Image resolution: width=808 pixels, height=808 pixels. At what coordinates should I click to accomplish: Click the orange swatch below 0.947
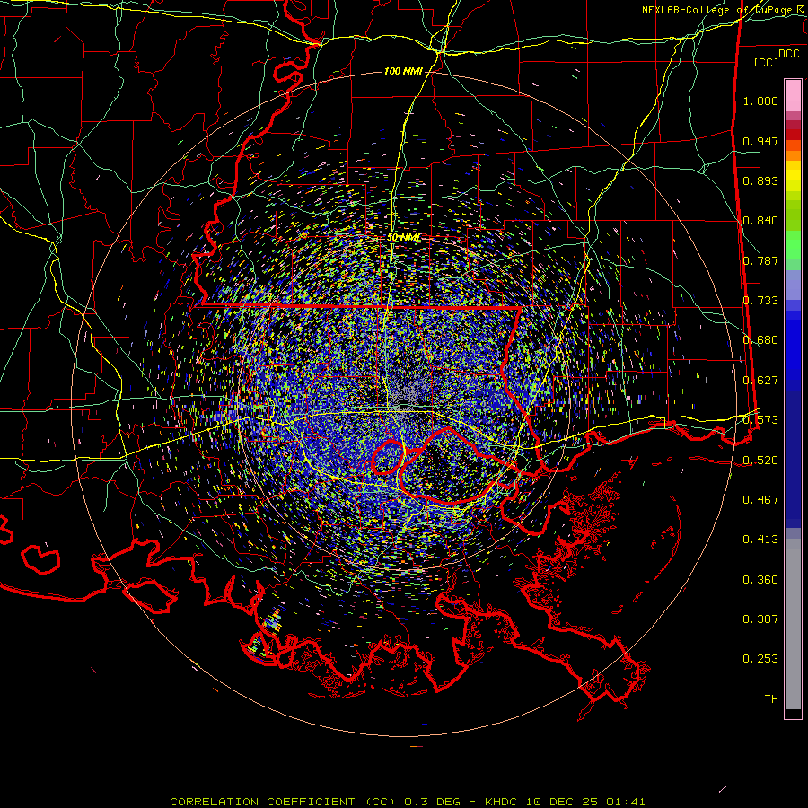click(x=793, y=155)
